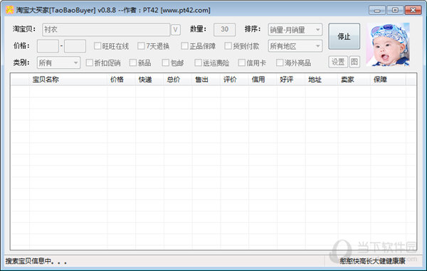Click the baby photo thumbnail
The image size is (427, 271).
(388, 45)
